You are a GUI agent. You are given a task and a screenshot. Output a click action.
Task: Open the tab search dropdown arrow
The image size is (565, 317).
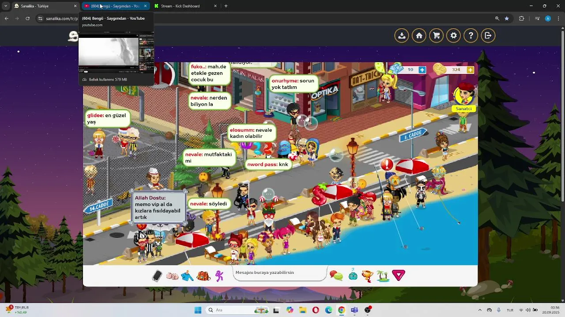pos(5,6)
